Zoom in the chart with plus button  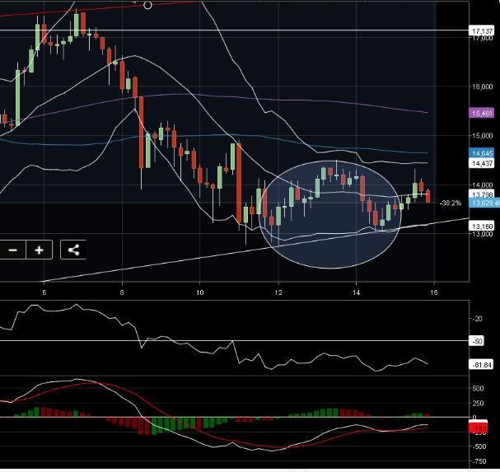(39, 250)
